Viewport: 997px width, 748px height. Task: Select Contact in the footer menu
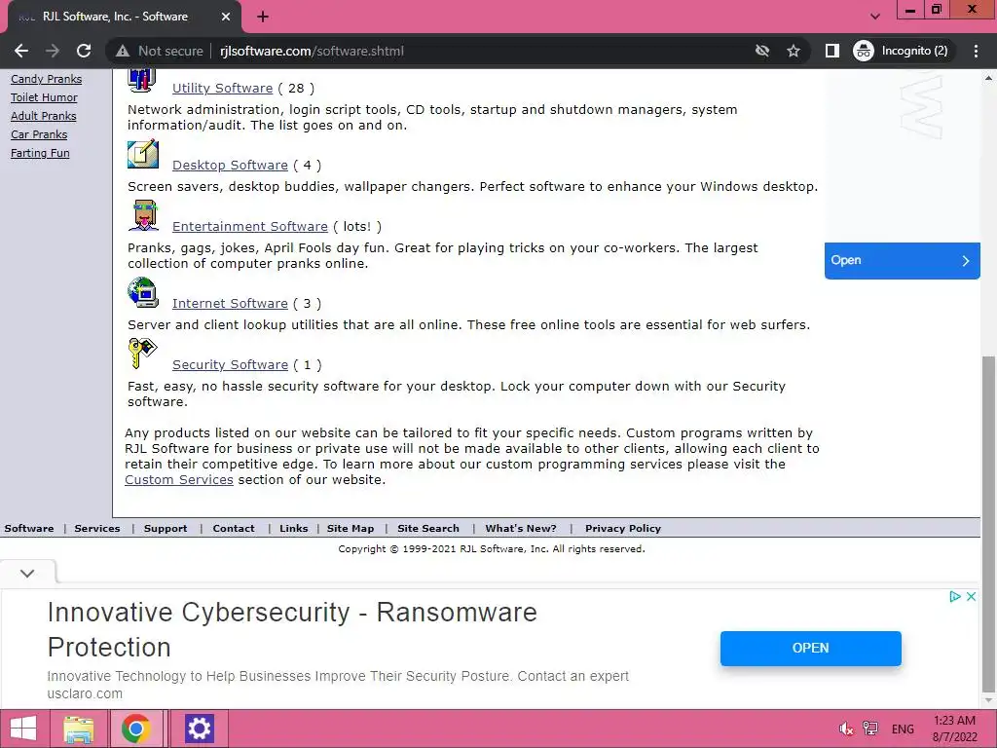click(x=234, y=529)
